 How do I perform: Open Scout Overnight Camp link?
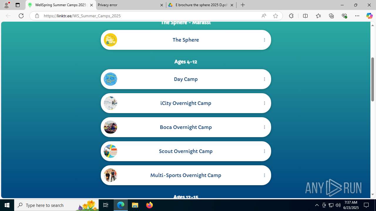point(186,151)
